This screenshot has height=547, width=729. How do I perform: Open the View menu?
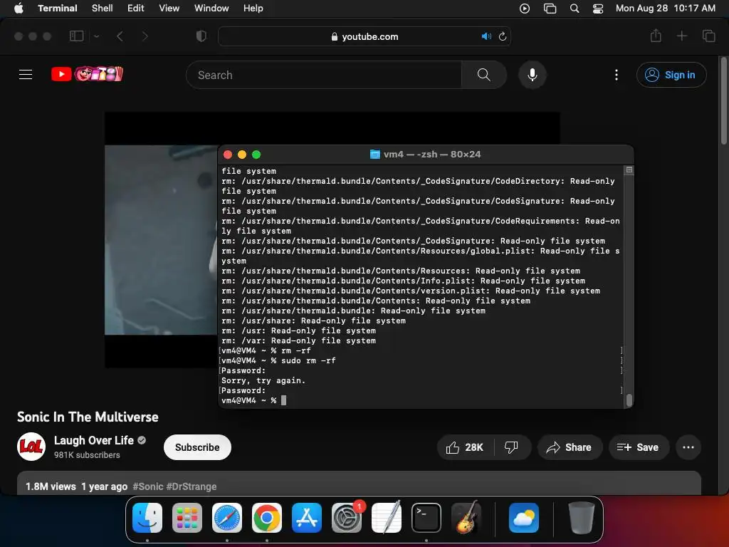point(169,9)
